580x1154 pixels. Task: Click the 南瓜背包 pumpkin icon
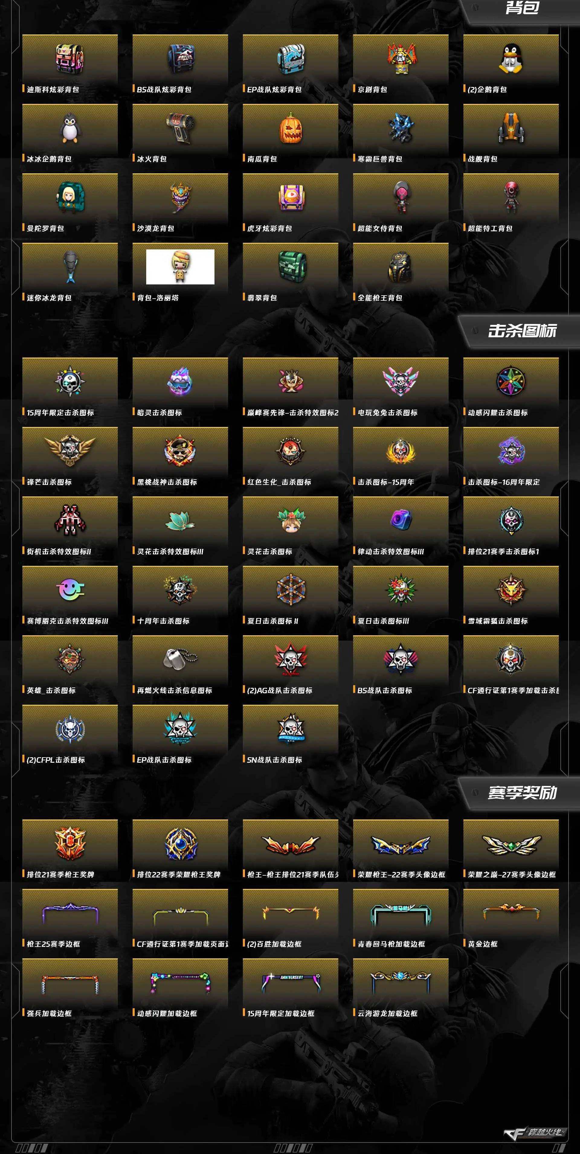290,128
